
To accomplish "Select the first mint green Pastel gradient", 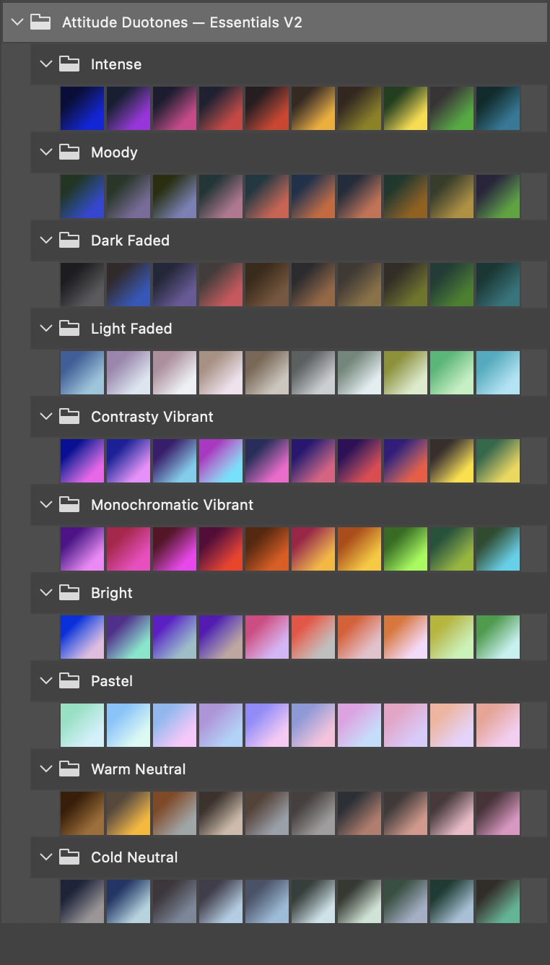I will tap(82, 725).
